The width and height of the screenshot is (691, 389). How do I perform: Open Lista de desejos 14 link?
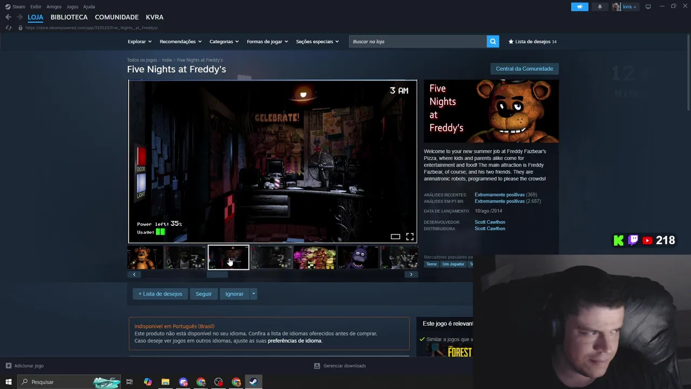point(532,42)
